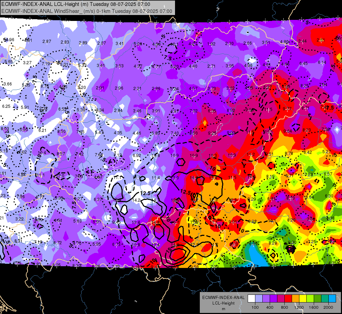Screen dimensions: 342x314
Task: Click the orange legend color swatch
Action: point(296,299)
